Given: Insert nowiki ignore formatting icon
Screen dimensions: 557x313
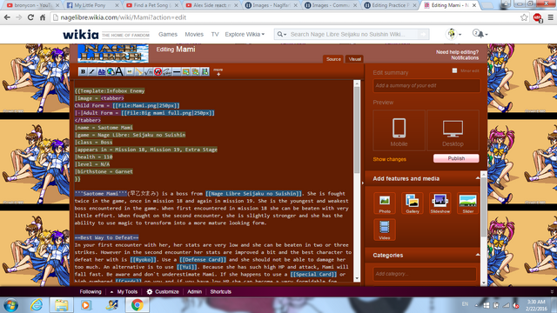Looking at the screenshot, I should coord(158,71).
